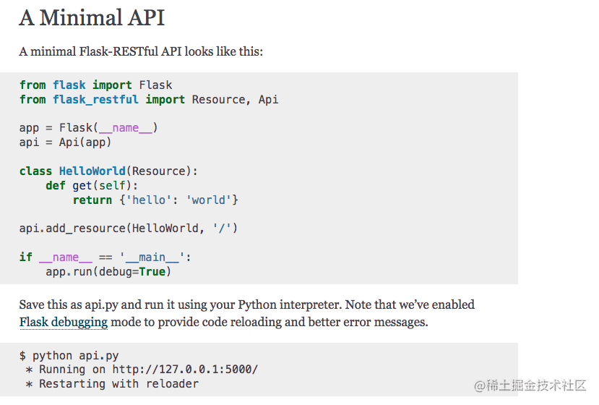
Task: Click the 'HelloWorld' class name in definition
Action: coord(92,171)
